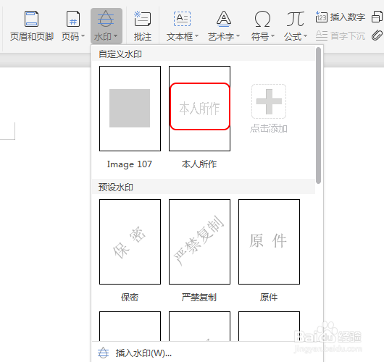Expand the 艺术字 dropdown arrow

tap(238, 36)
